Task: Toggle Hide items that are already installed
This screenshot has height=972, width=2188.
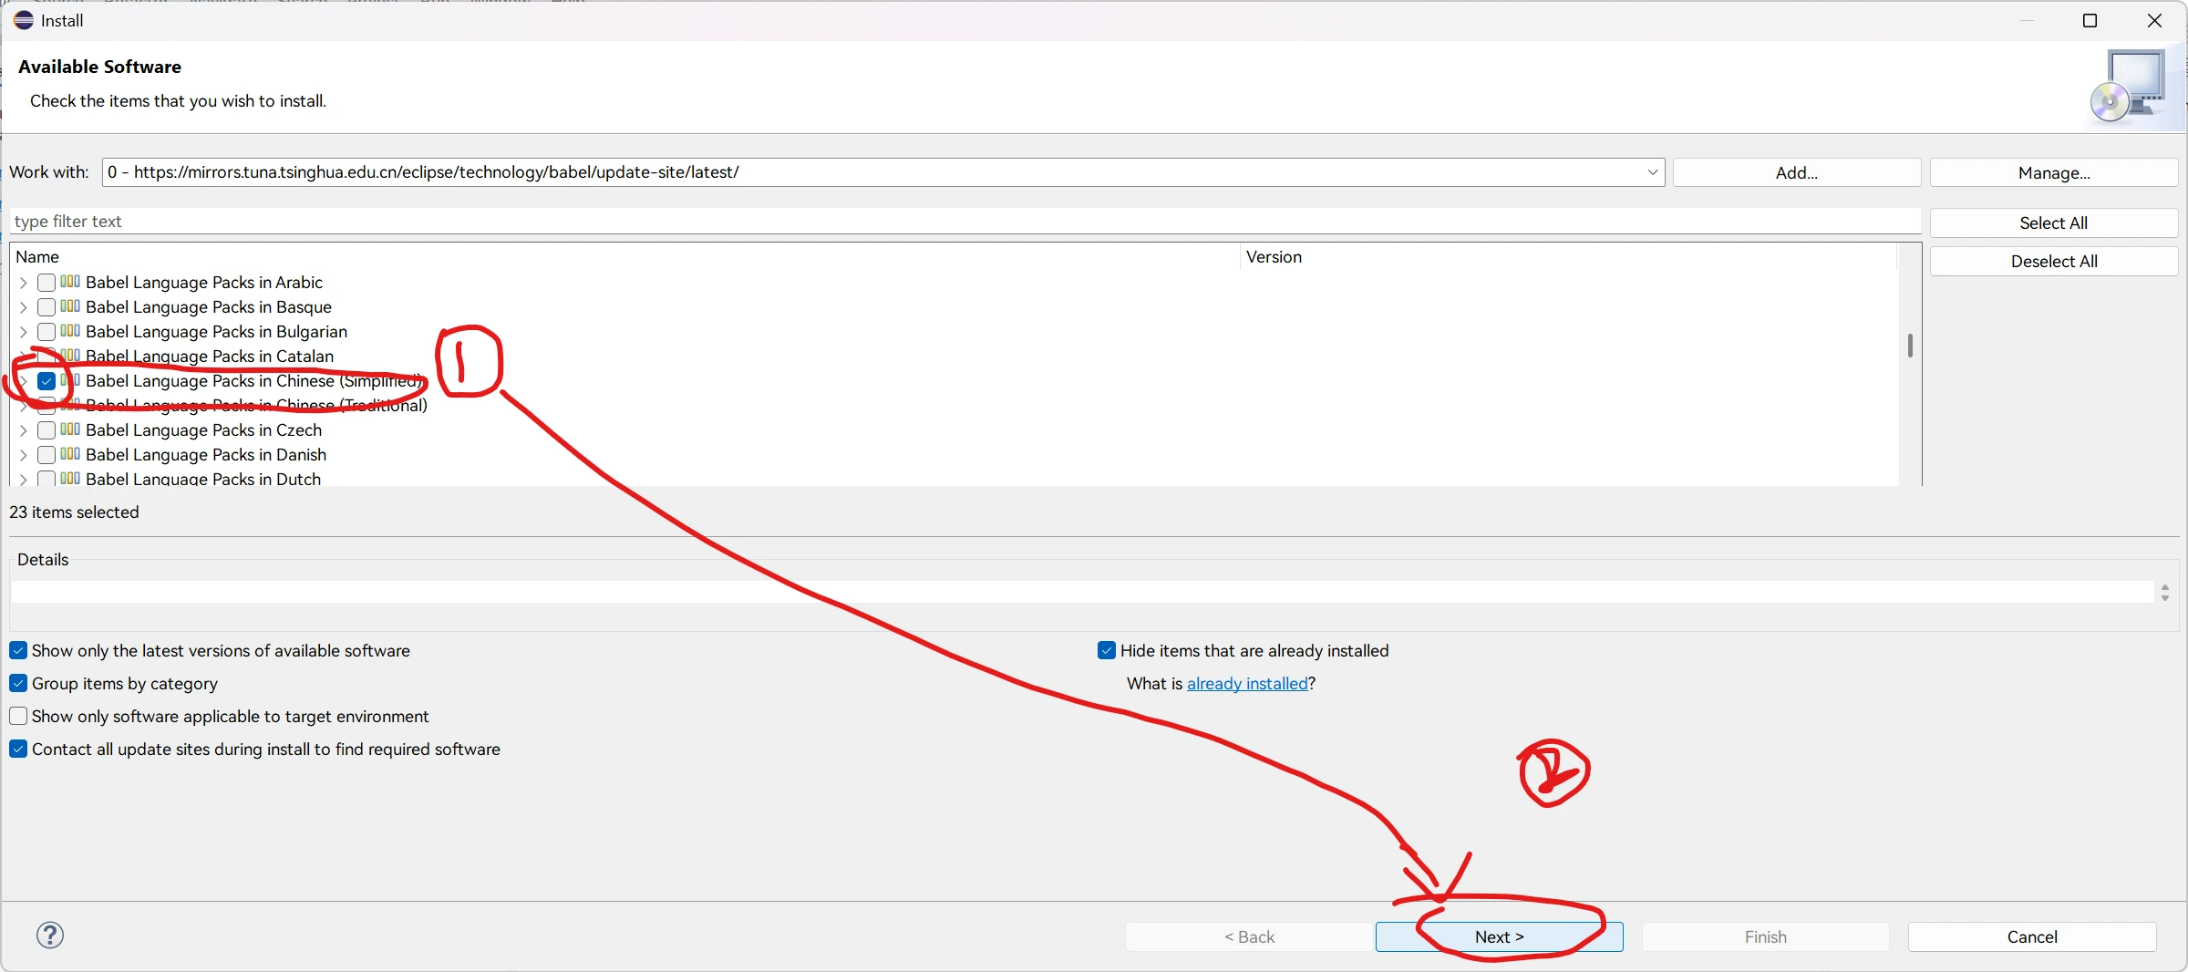Action: coord(1107,651)
